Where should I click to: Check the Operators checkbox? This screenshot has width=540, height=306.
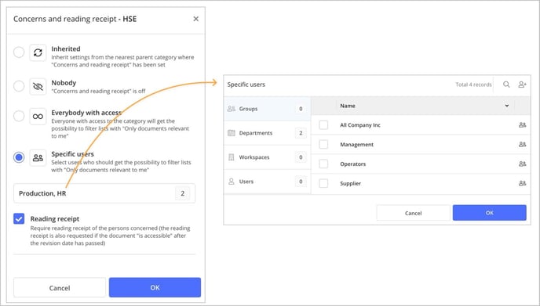point(323,164)
